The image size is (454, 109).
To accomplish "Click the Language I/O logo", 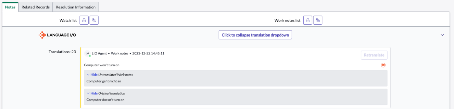I will point(57,35).
